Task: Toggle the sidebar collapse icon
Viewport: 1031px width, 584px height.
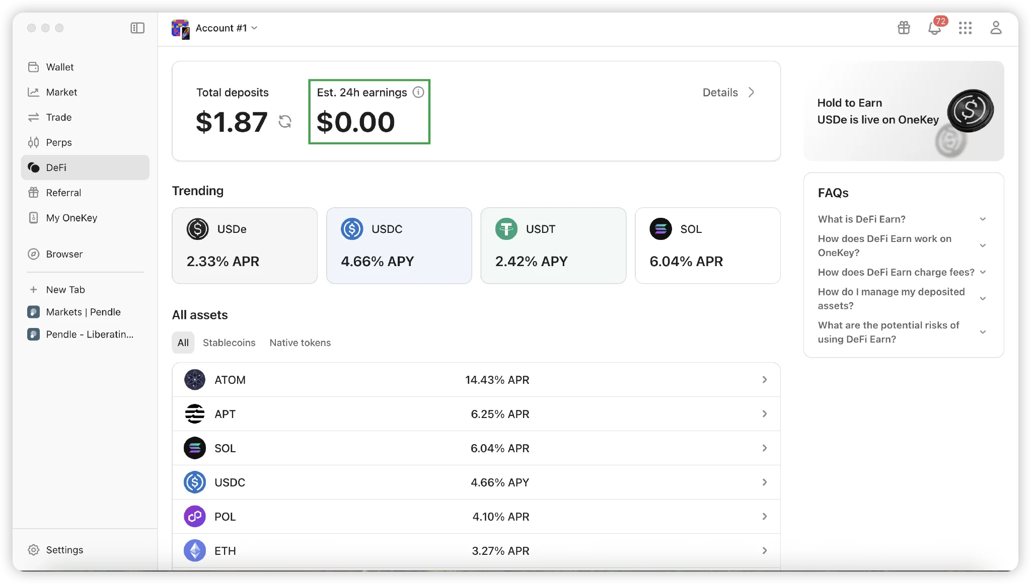Action: [x=137, y=28]
